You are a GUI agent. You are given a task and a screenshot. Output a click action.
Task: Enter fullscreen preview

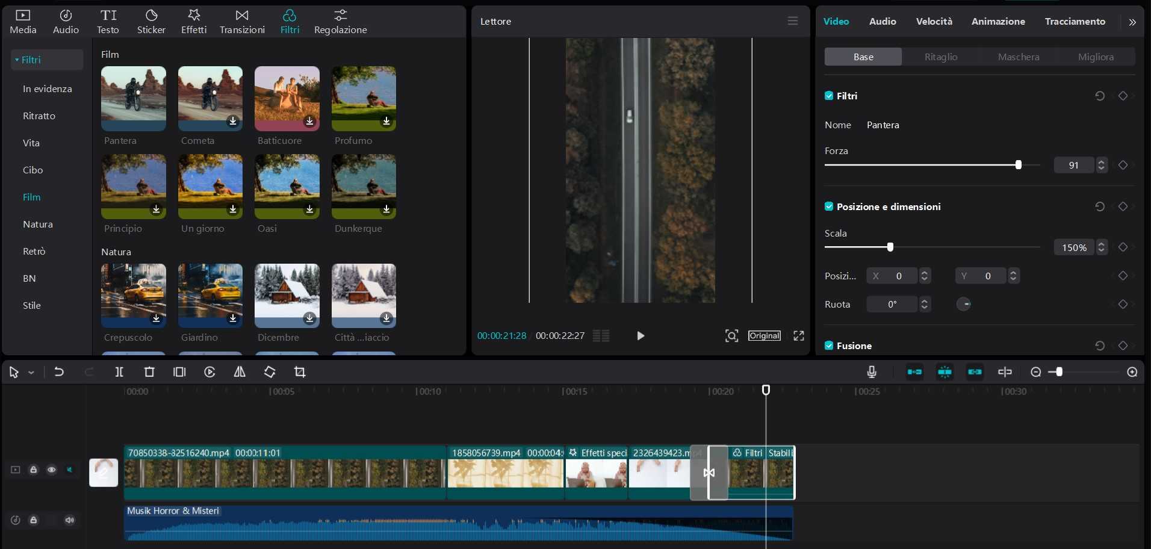point(799,336)
